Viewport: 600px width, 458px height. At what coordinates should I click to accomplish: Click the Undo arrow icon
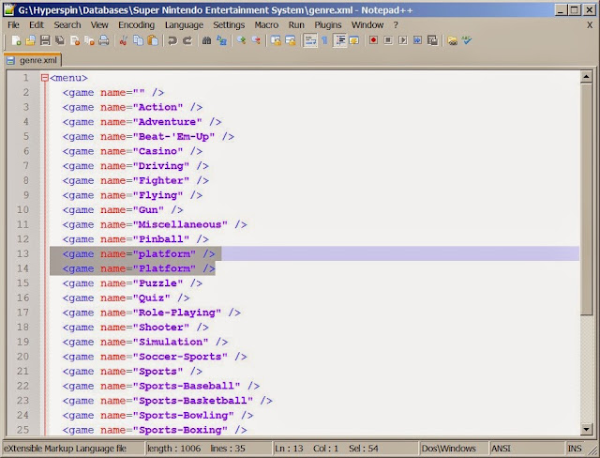click(x=172, y=40)
